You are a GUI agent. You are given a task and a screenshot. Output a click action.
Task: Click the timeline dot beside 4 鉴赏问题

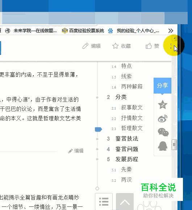point(97,149)
